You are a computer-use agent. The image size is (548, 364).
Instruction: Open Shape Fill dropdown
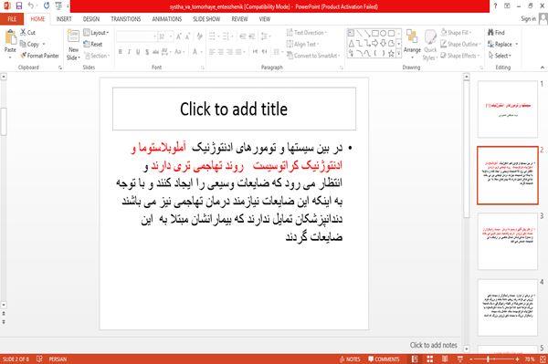click(x=457, y=33)
